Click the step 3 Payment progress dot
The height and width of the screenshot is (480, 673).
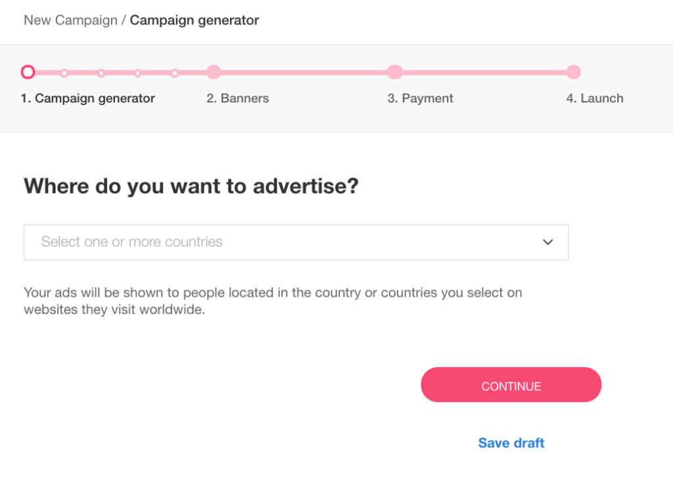click(395, 72)
